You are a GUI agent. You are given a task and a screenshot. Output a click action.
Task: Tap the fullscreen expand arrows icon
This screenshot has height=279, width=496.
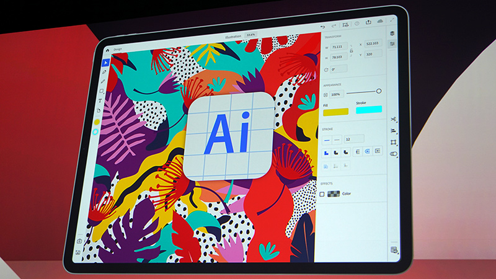pyautogui.click(x=392, y=20)
